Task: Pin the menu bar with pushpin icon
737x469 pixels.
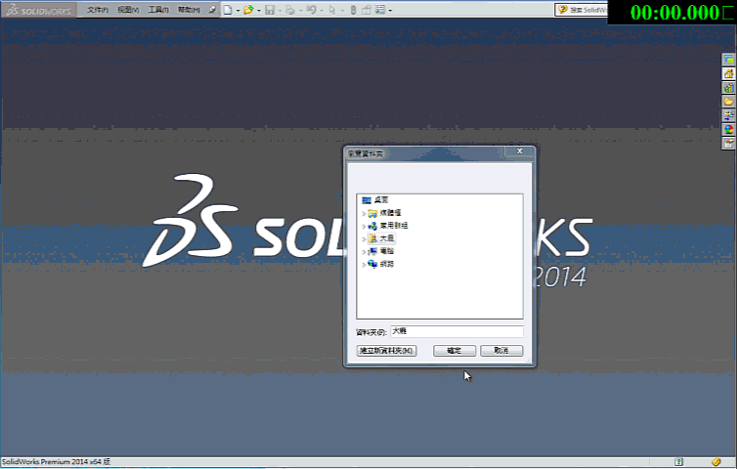Action: click(212, 10)
